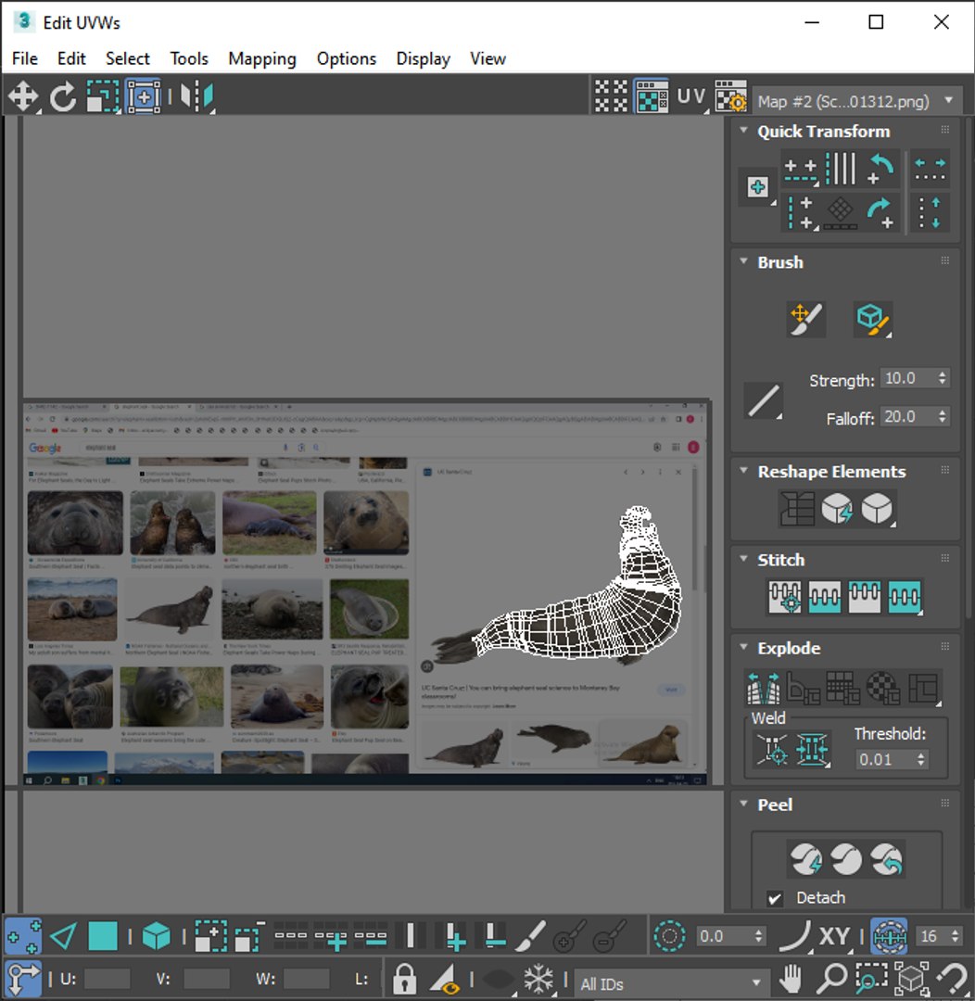Click the Break icon in Explode

(763, 688)
